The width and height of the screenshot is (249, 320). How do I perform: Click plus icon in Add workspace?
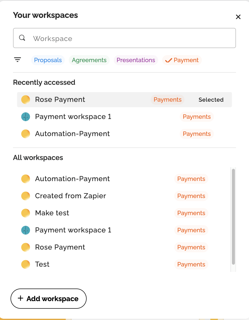(x=21, y=298)
